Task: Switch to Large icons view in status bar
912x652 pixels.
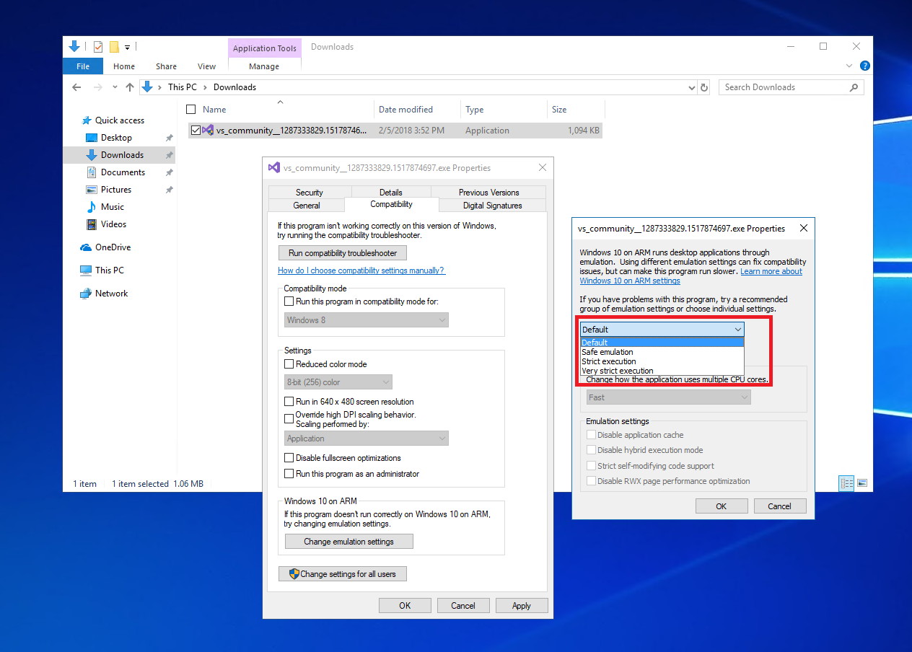Action: 862,483
